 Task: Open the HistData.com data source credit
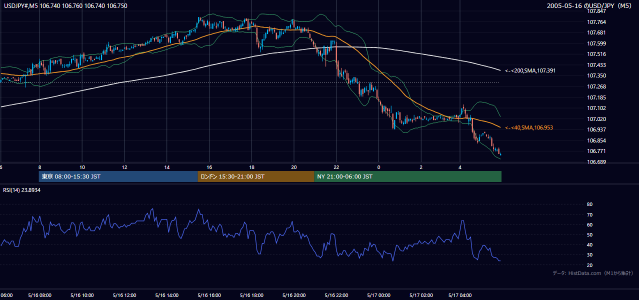(x=592, y=273)
